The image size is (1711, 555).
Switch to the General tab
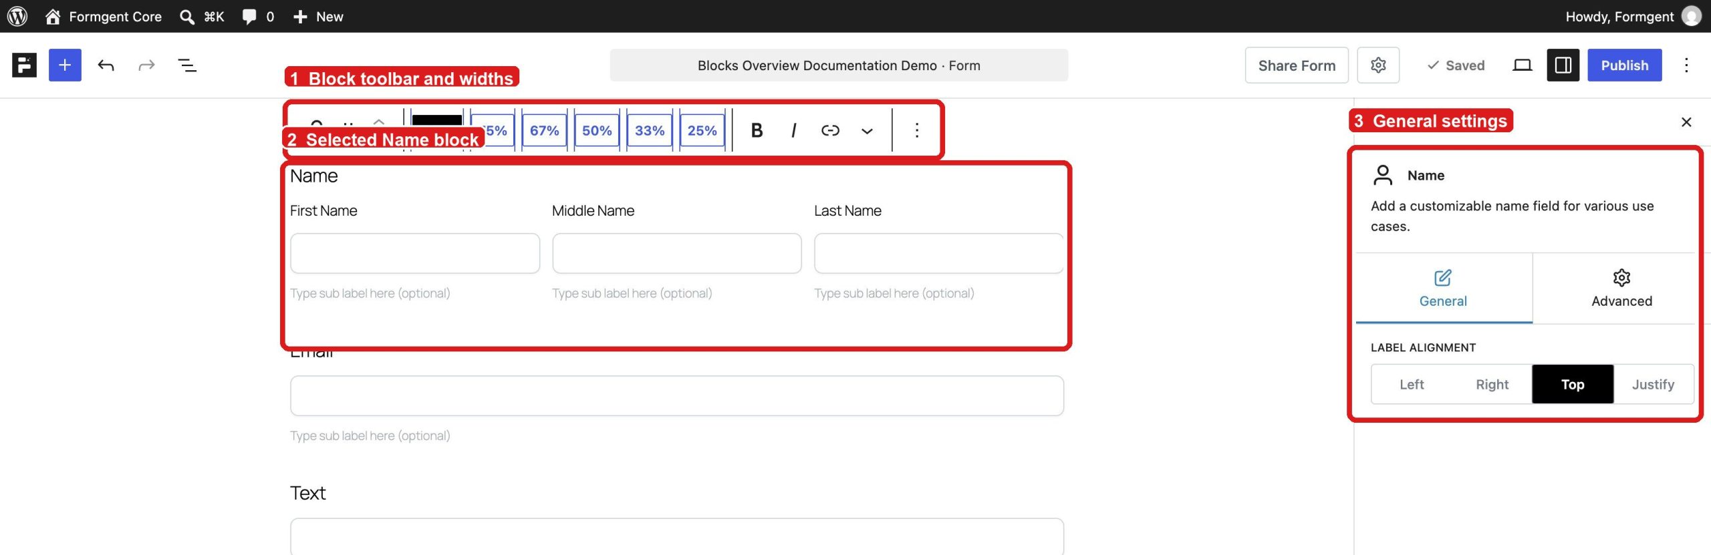(x=1444, y=289)
